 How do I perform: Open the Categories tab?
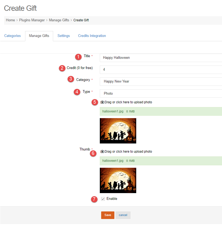(12, 36)
